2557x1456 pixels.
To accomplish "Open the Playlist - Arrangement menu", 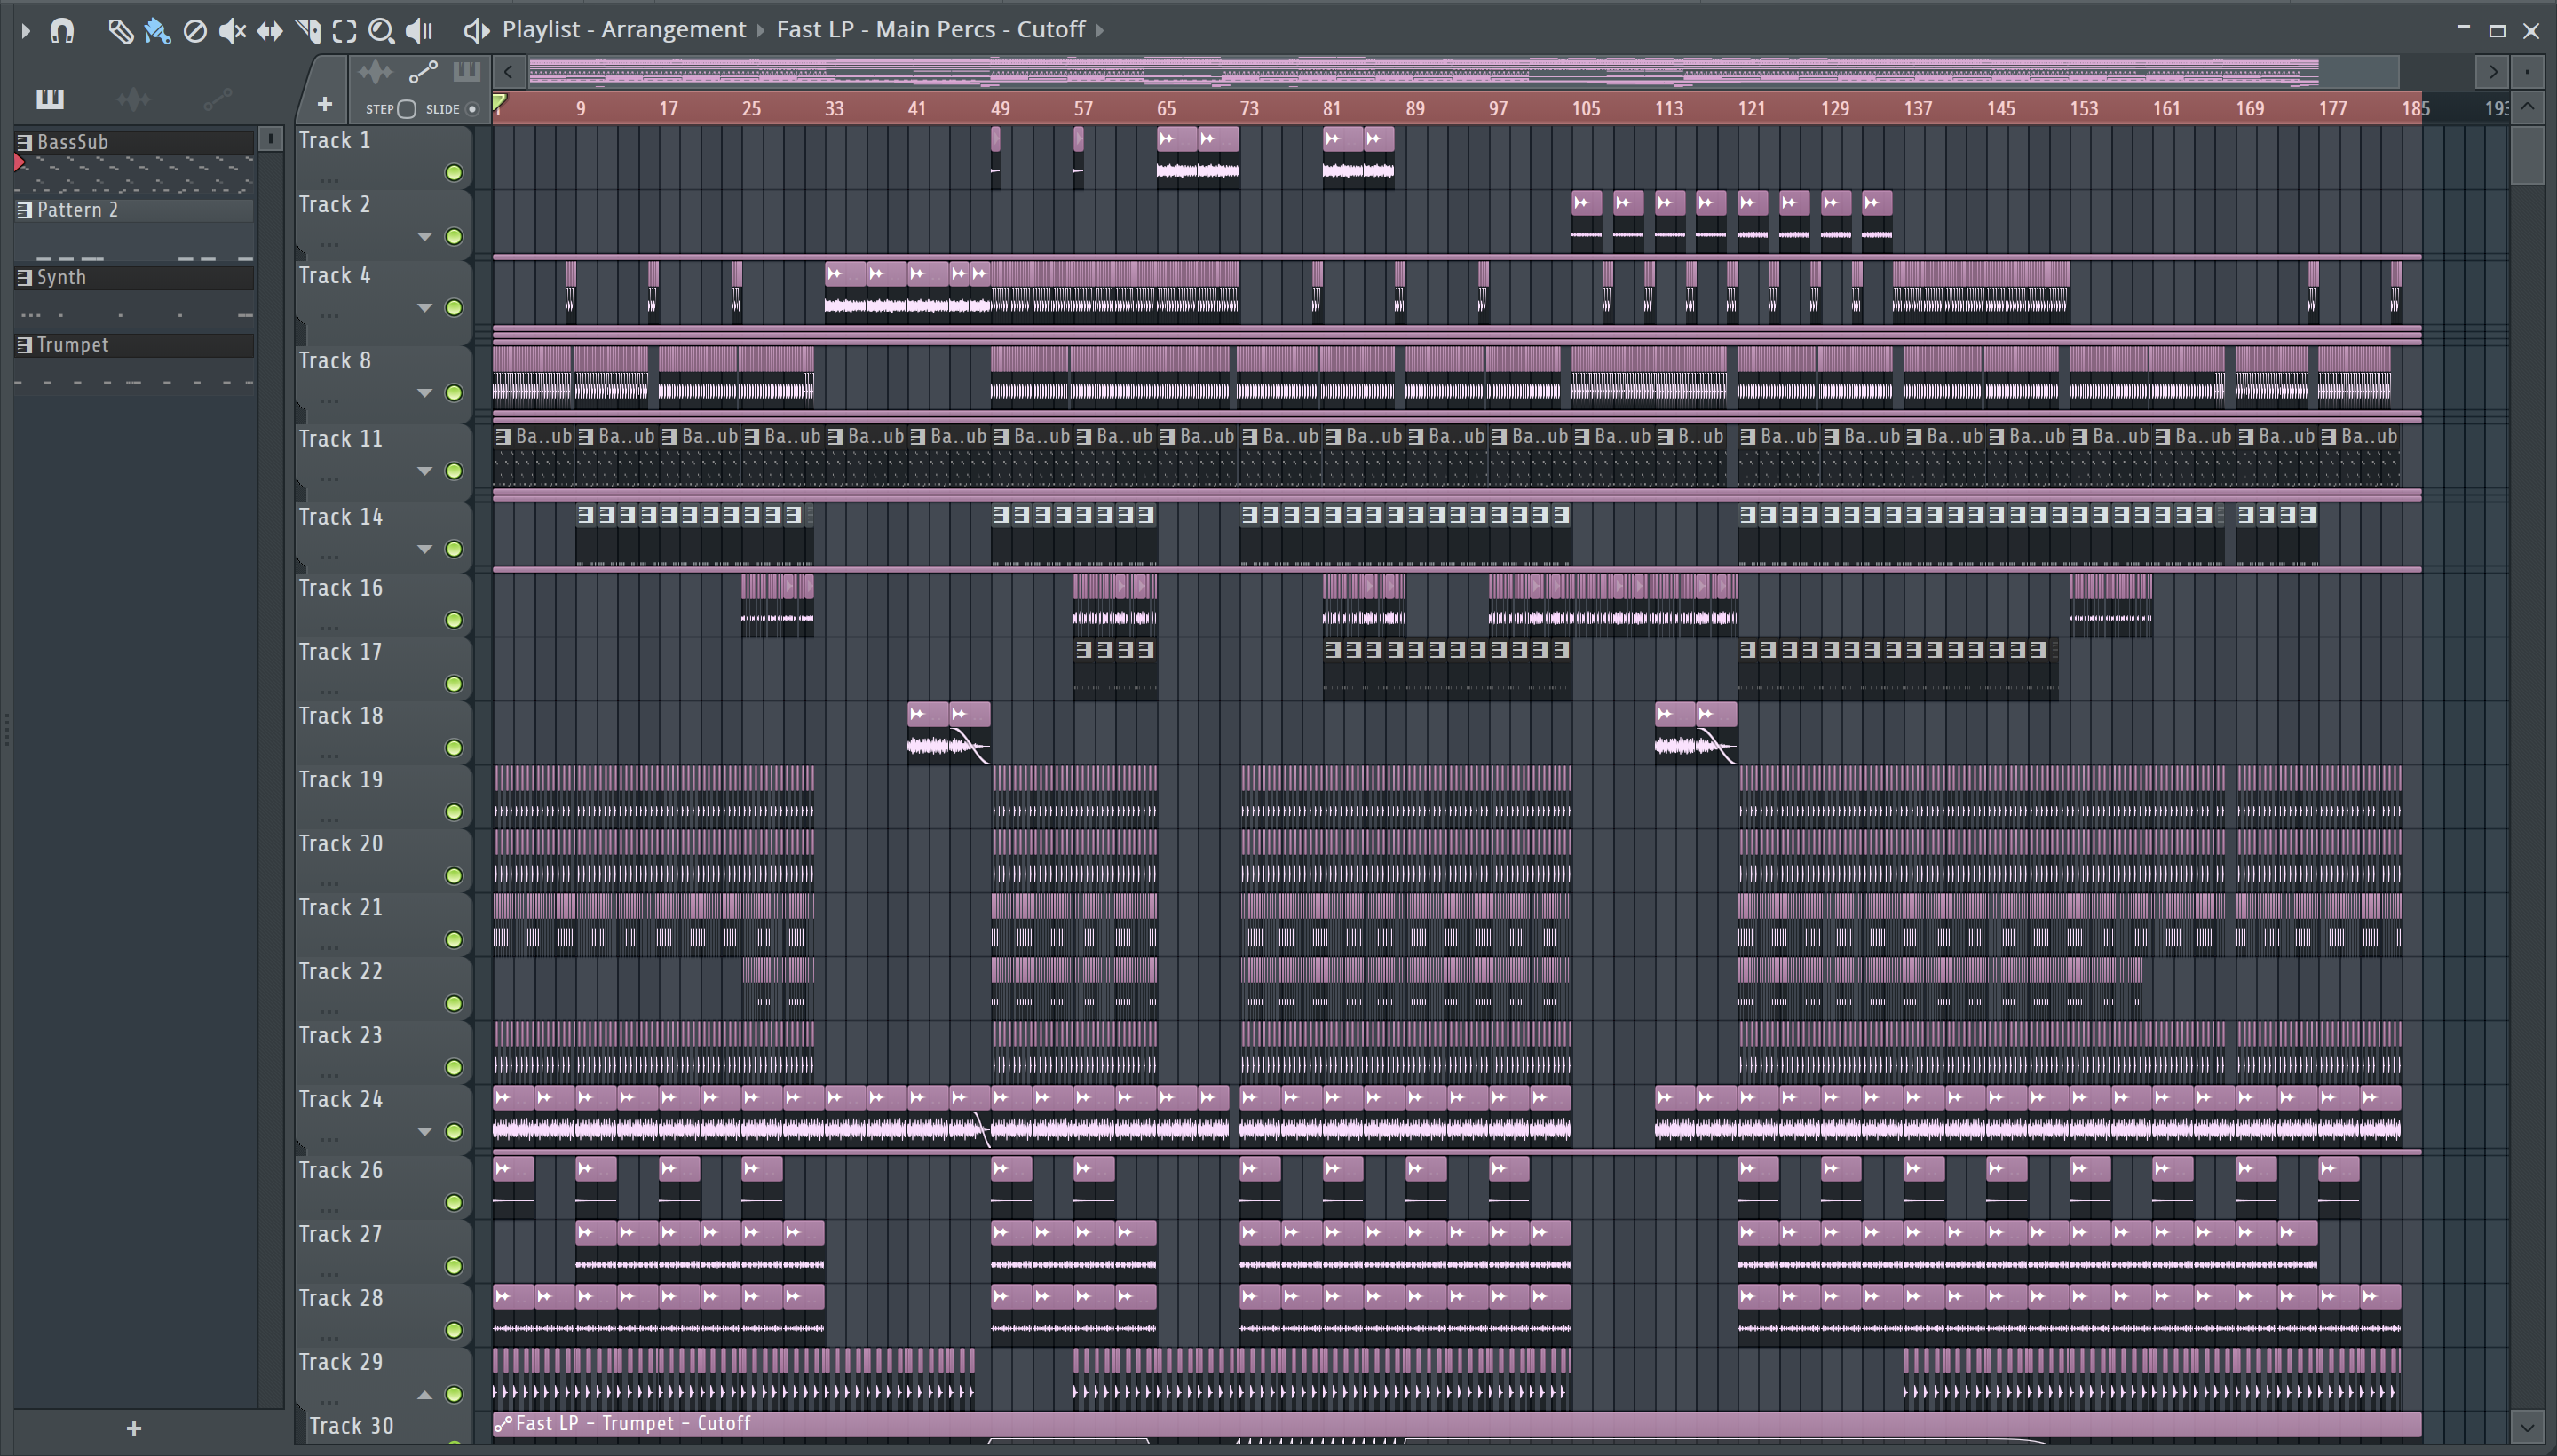I will tap(624, 30).
